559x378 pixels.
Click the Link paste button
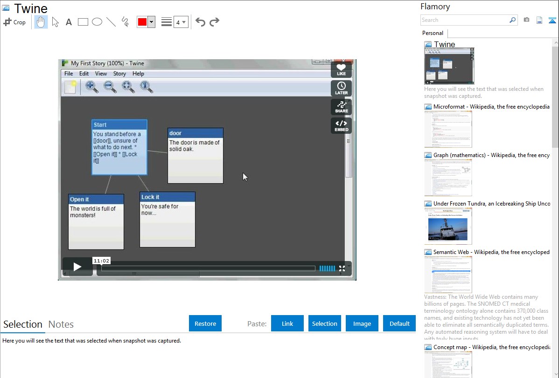click(x=287, y=323)
